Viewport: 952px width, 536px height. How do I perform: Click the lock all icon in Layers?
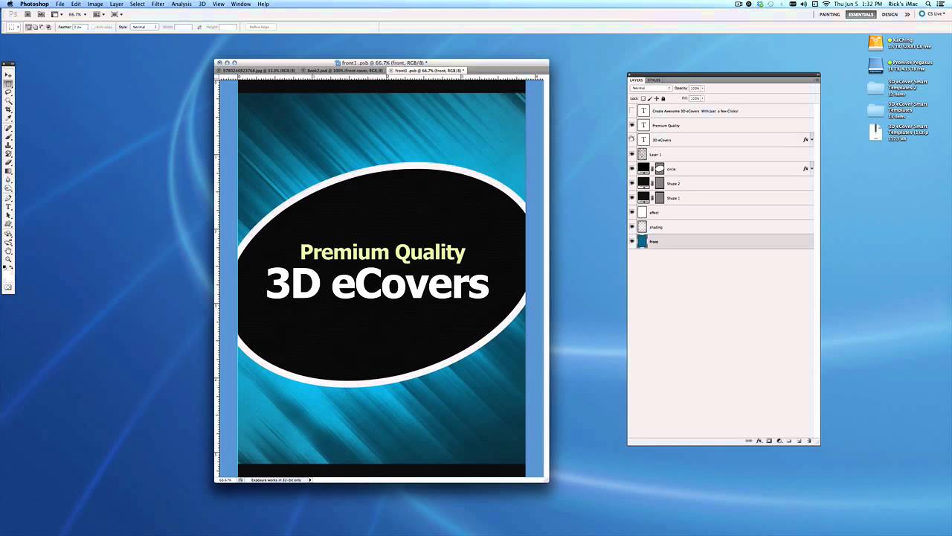pyautogui.click(x=663, y=98)
